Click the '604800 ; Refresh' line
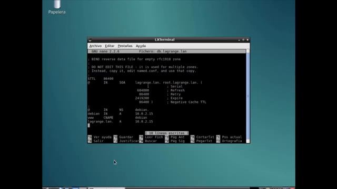This screenshot has height=189, width=337. coord(161,90)
